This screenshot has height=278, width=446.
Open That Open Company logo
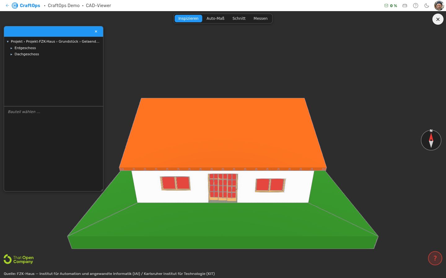19,259
